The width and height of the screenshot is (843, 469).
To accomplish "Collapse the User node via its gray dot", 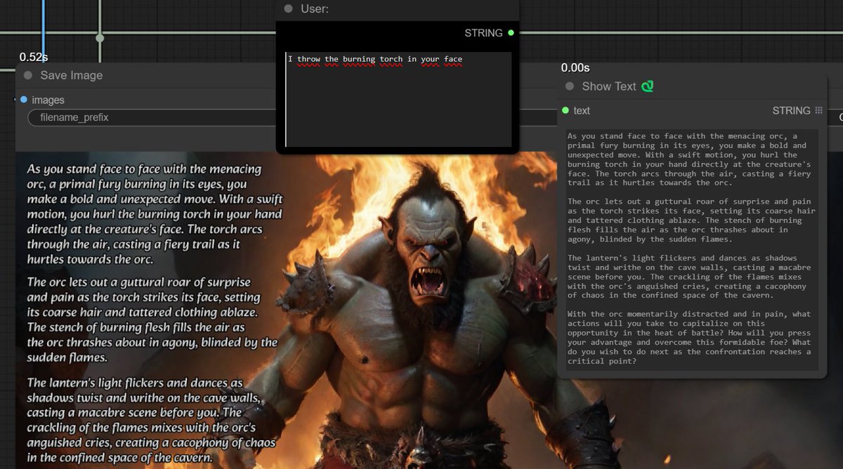I will pyautogui.click(x=288, y=8).
